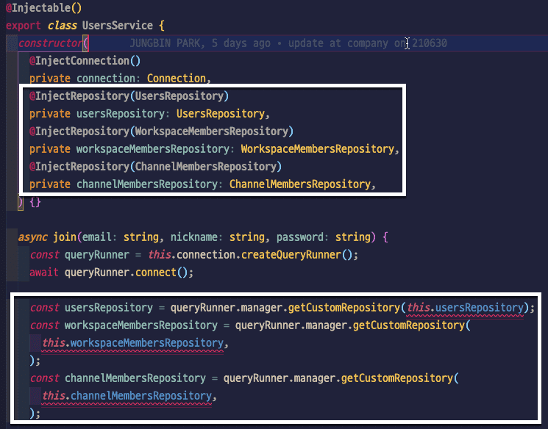Image resolution: width=548 pixels, height=429 pixels.
Task: Click @InjectRepository(ChannelMembersRepository) decorator line
Action: click(x=155, y=167)
